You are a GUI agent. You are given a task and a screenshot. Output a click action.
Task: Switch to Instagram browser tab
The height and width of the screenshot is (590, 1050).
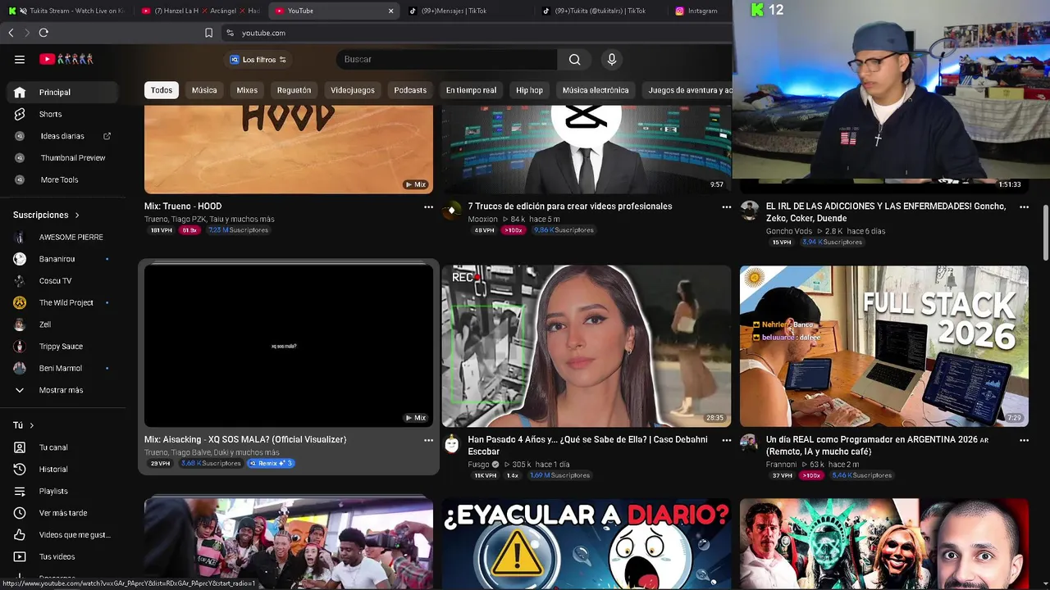pos(701,11)
